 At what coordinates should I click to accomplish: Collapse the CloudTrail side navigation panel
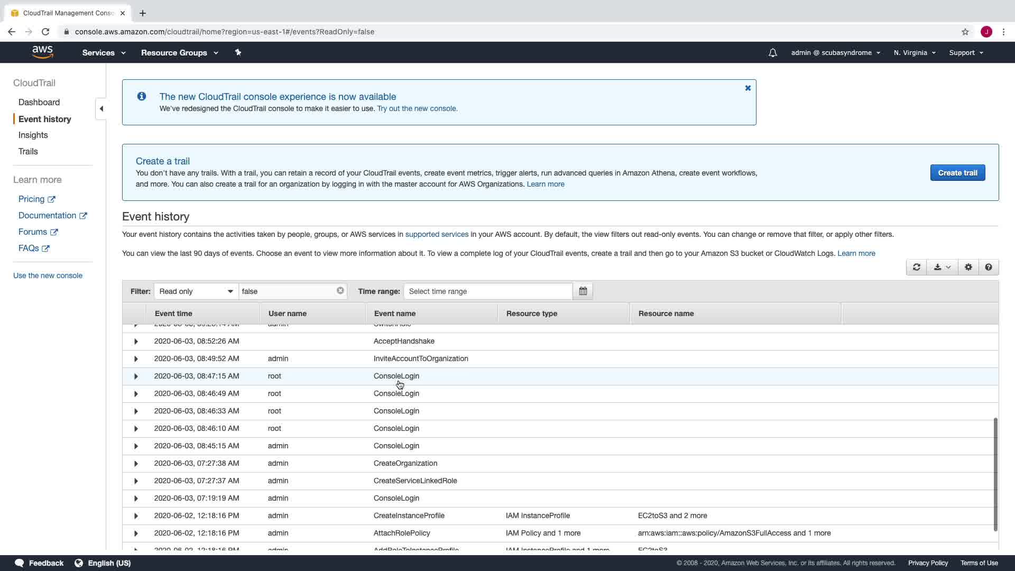coord(101,109)
